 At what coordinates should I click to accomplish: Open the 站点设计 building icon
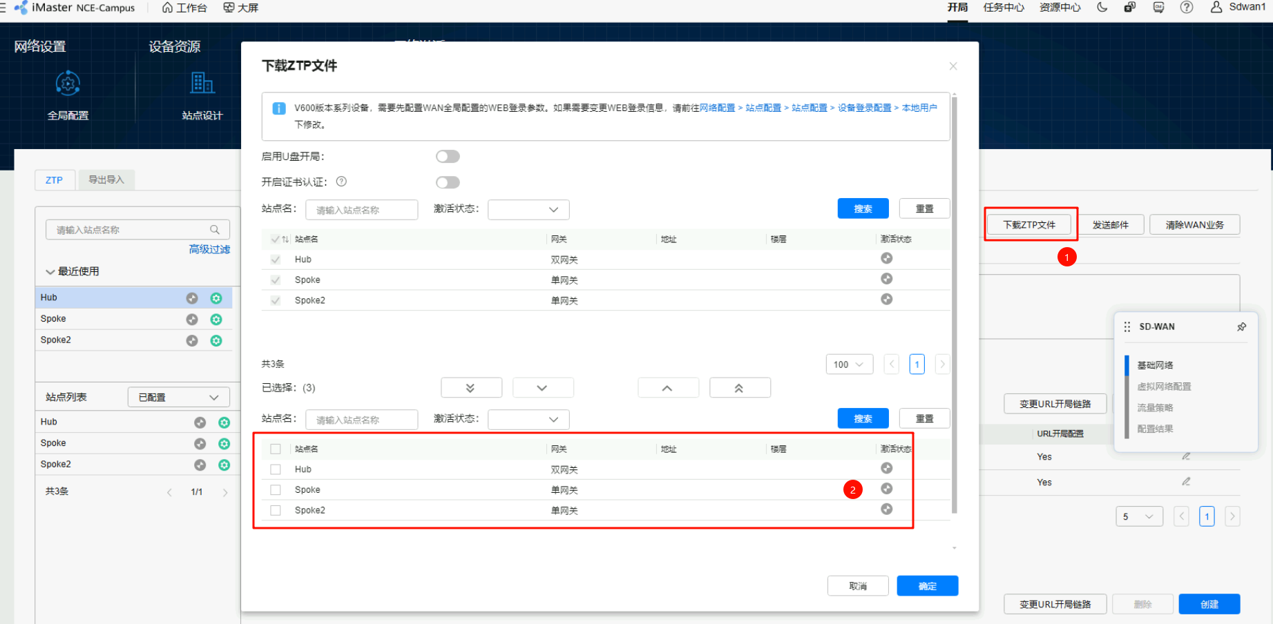coord(202,84)
